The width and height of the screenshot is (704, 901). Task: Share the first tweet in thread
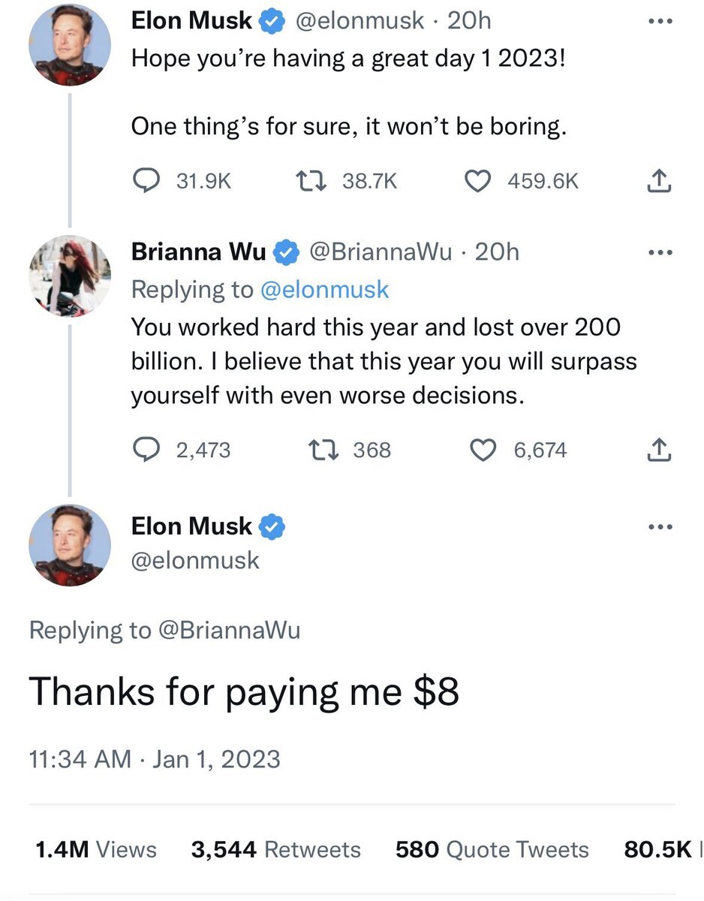point(657,180)
